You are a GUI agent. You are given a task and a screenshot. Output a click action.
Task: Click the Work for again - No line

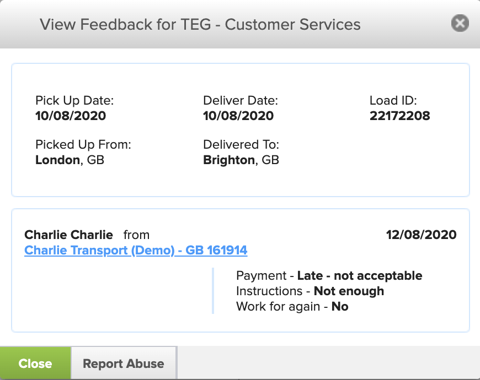pyautogui.click(x=292, y=306)
